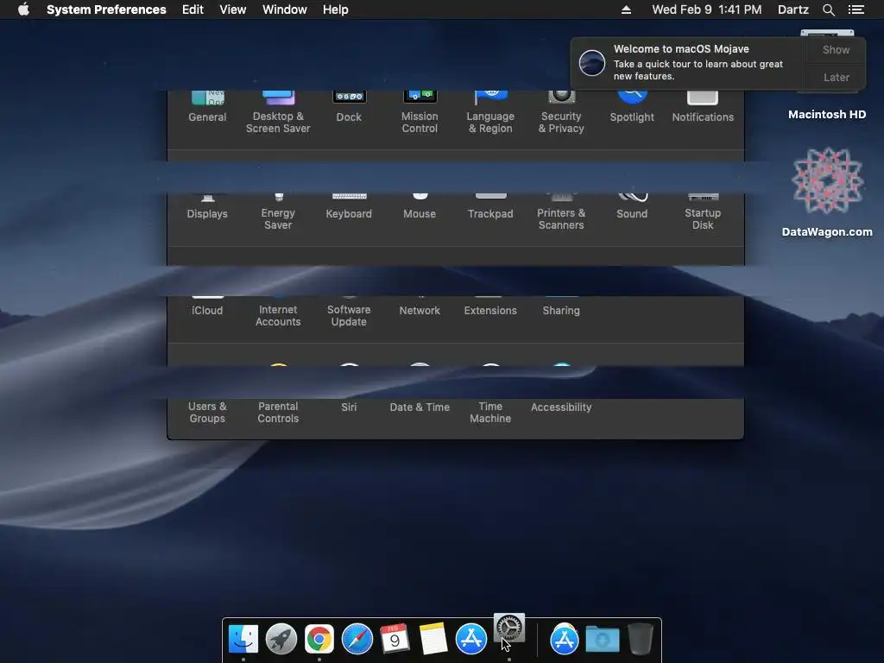
Task: Open the Apple menu
Action: click(23, 9)
